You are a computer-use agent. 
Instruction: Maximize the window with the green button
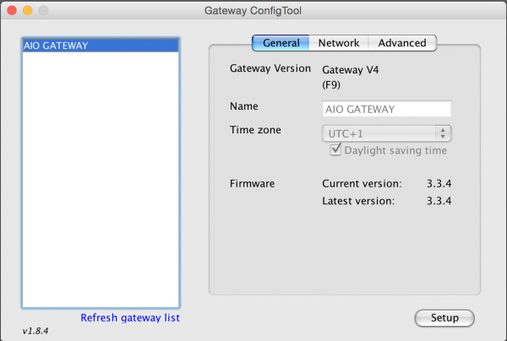tap(43, 13)
